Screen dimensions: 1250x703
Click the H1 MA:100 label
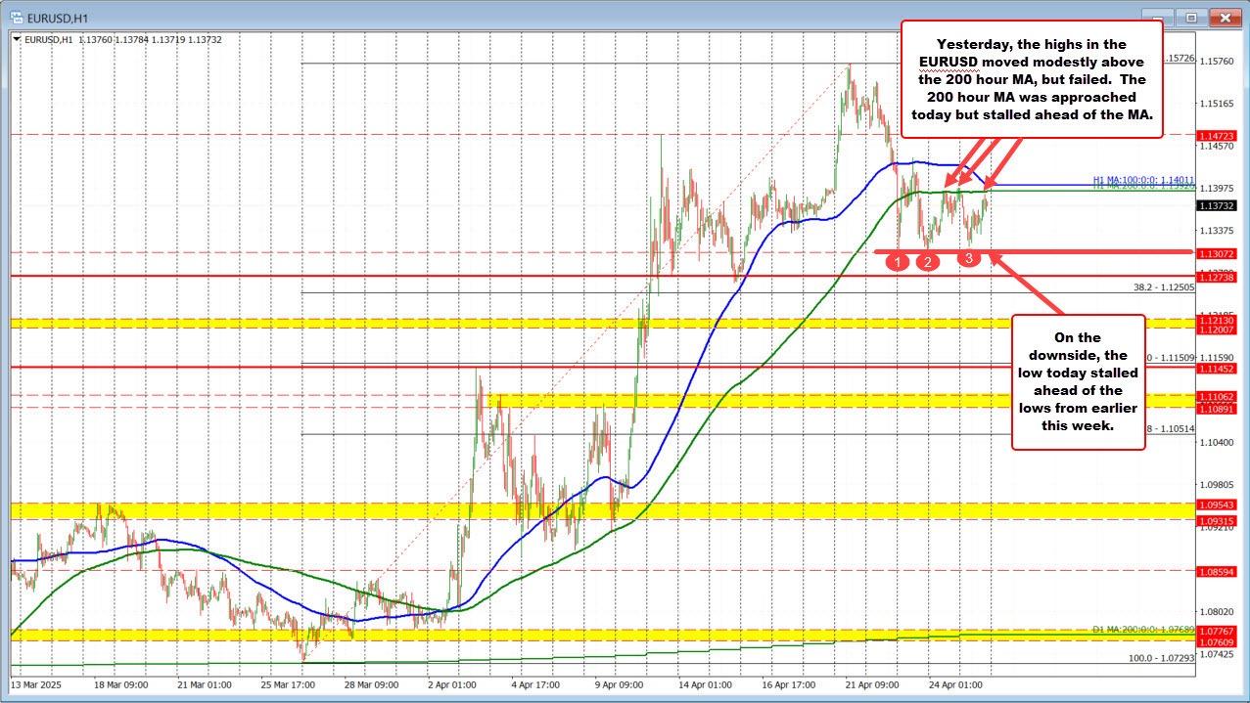coord(1141,180)
